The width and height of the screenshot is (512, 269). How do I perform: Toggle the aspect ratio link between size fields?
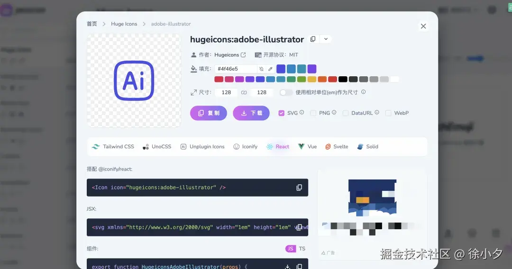coord(244,93)
